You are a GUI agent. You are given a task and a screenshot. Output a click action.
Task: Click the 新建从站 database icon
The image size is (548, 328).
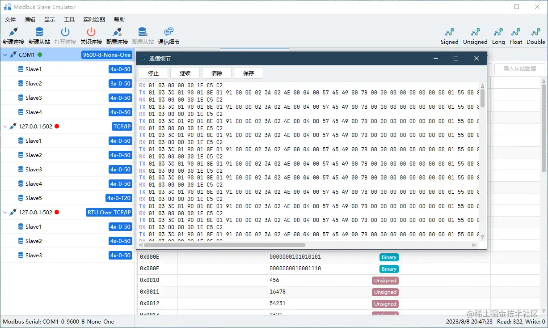pyautogui.click(x=39, y=32)
